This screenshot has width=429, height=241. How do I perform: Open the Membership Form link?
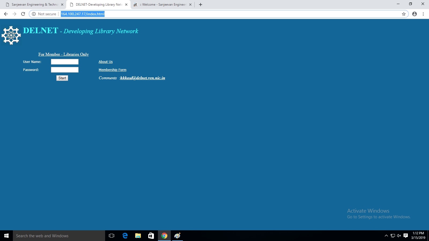pos(112,70)
